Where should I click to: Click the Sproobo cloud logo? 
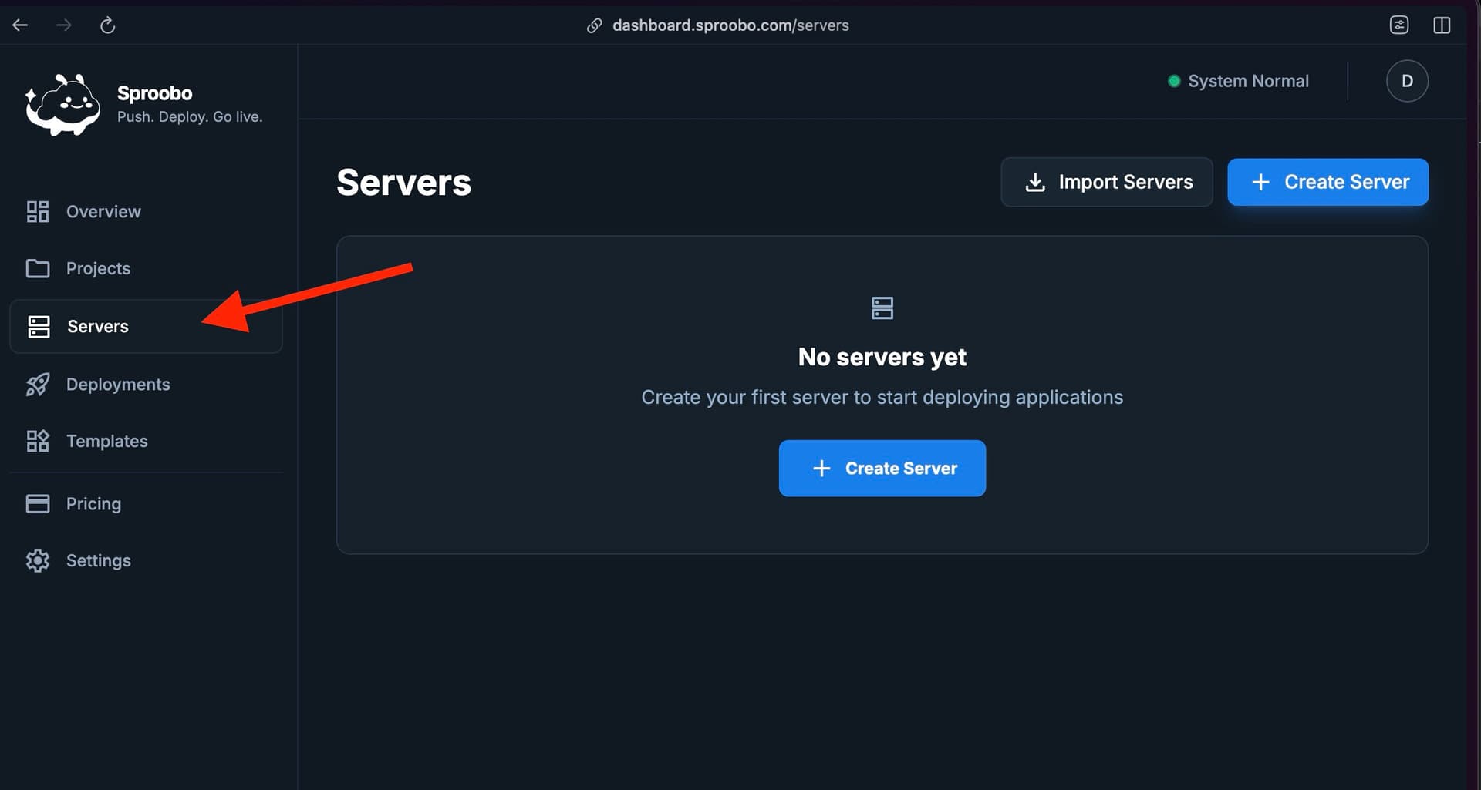click(x=63, y=104)
